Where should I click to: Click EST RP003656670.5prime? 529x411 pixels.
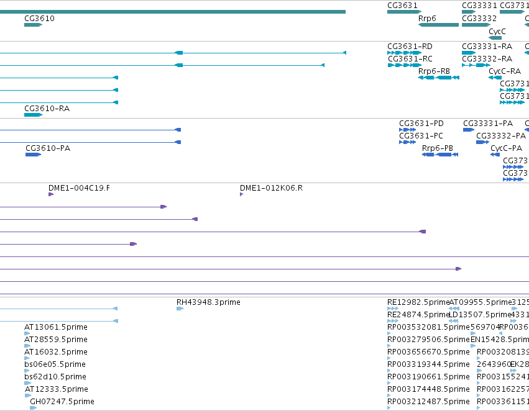(428, 353)
